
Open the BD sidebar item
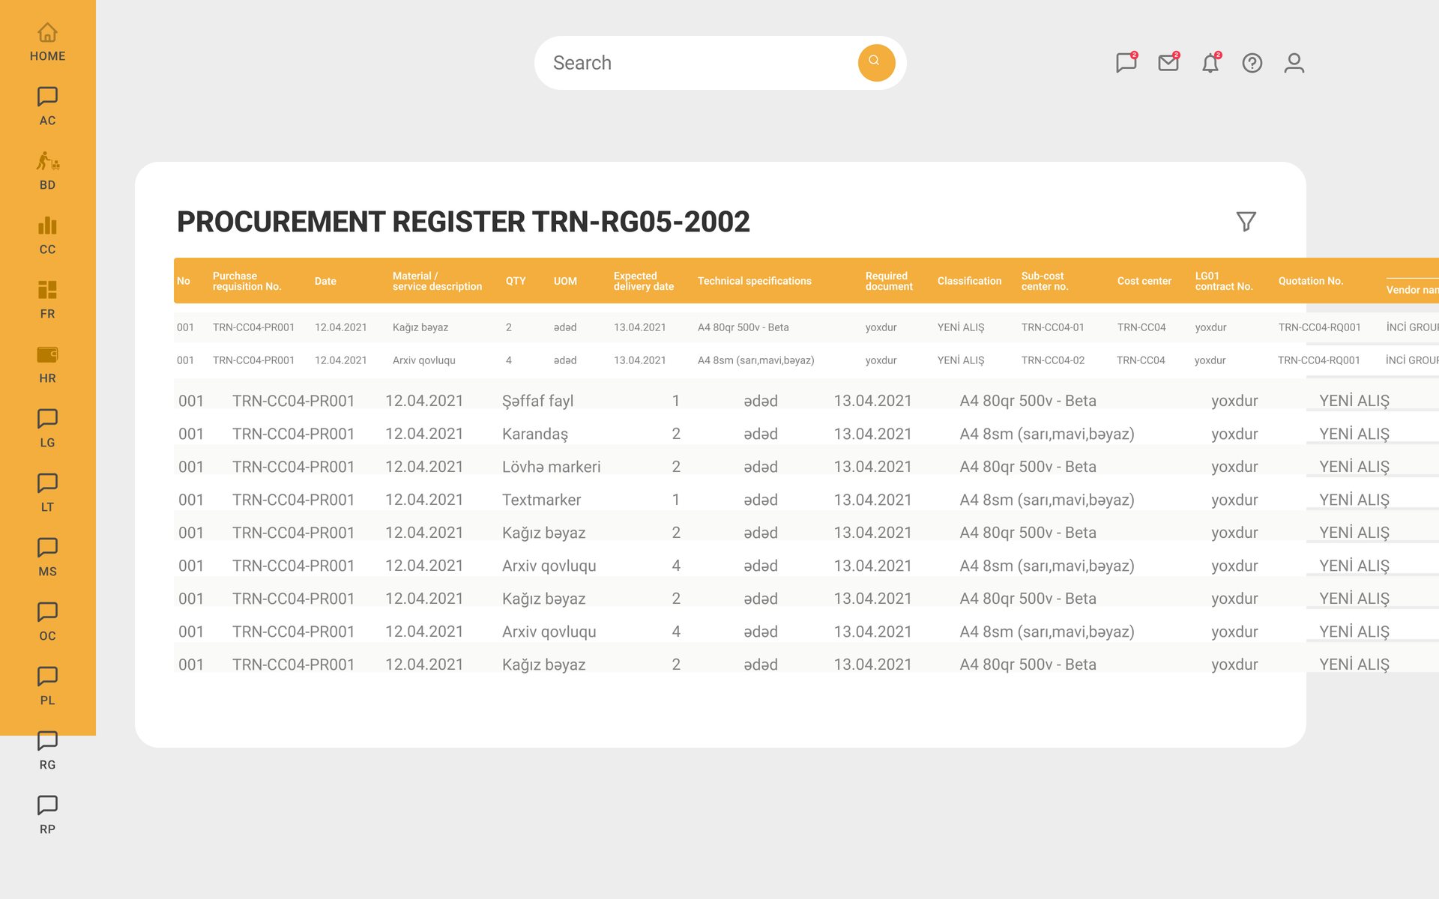[47, 171]
